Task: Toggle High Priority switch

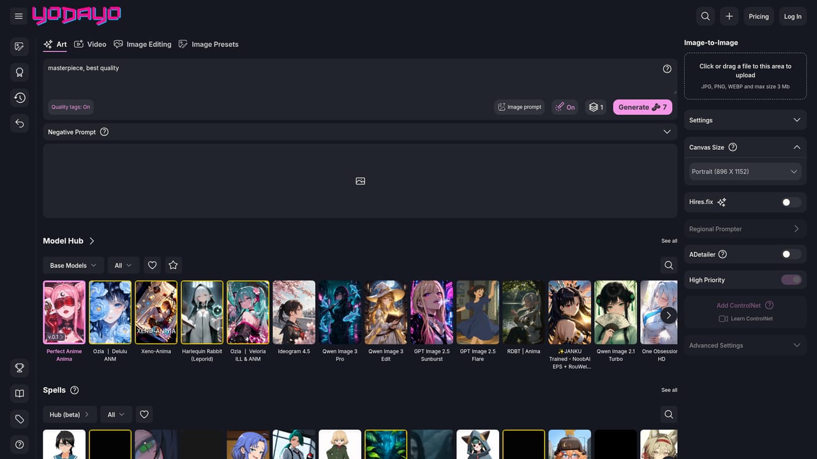Action: (x=791, y=280)
